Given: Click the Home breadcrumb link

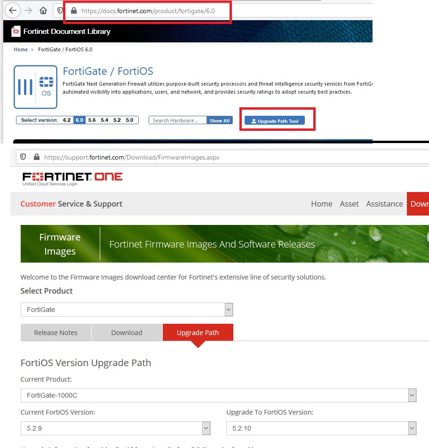Looking at the screenshot, I should (21, 49).
